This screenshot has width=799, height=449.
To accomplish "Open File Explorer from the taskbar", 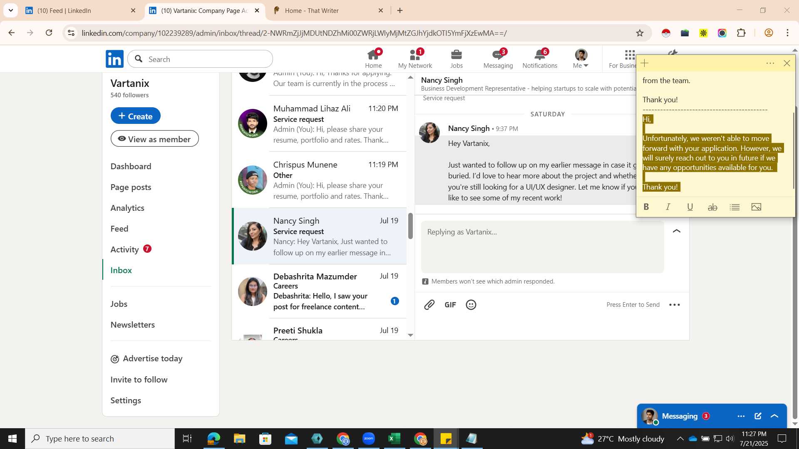I will 239,439.
